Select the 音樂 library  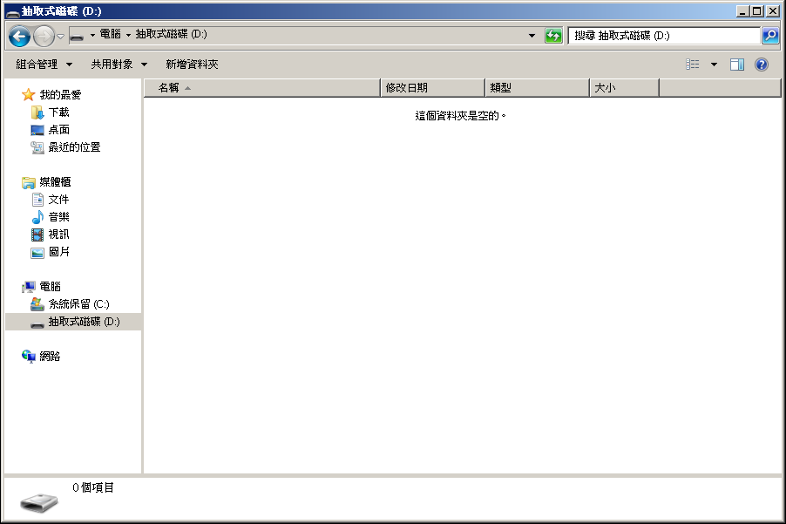[58, 217]
